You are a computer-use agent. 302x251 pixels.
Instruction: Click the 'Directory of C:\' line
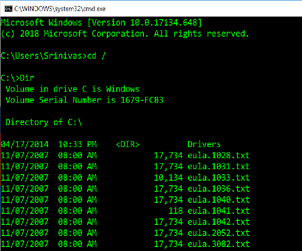click(x=44, y=122)
